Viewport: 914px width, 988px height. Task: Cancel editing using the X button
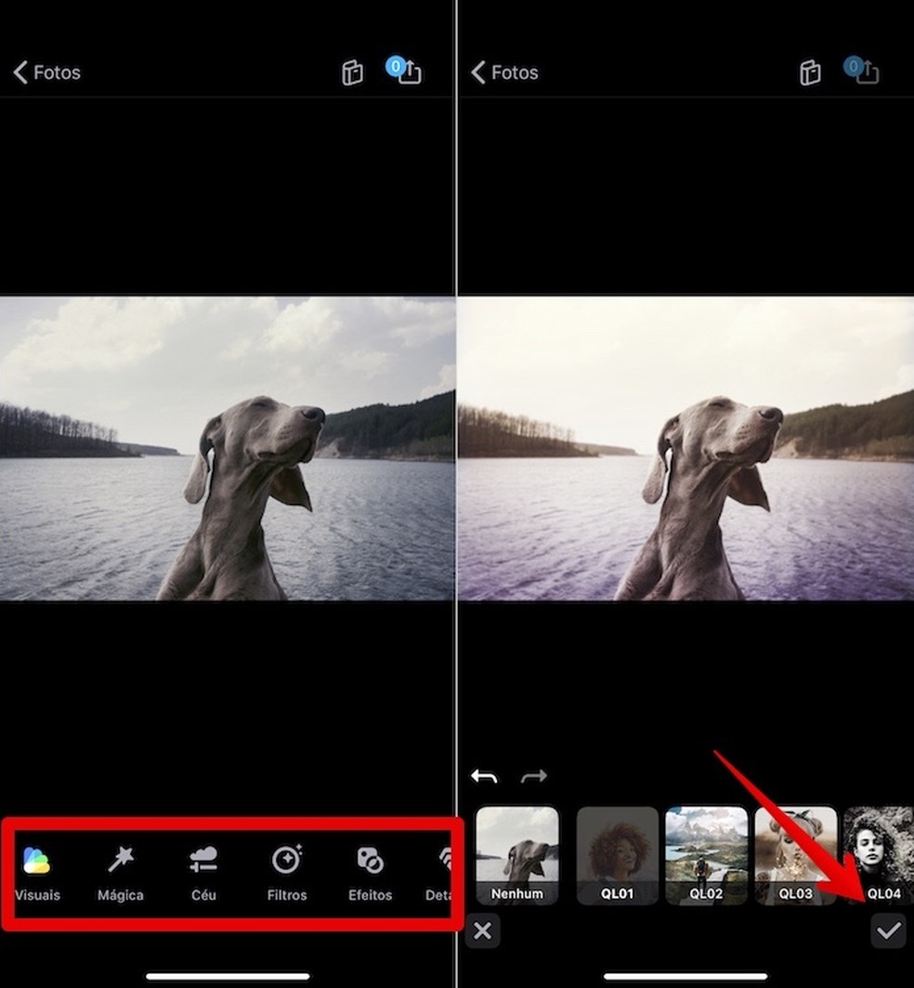click(482, 929)
